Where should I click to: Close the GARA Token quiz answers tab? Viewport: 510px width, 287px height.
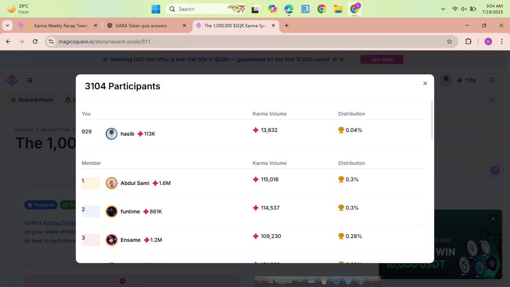184,26
